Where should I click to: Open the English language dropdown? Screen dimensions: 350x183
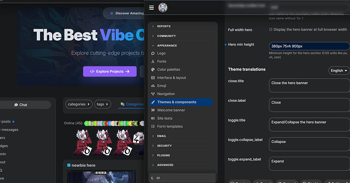tap(339, 70)
